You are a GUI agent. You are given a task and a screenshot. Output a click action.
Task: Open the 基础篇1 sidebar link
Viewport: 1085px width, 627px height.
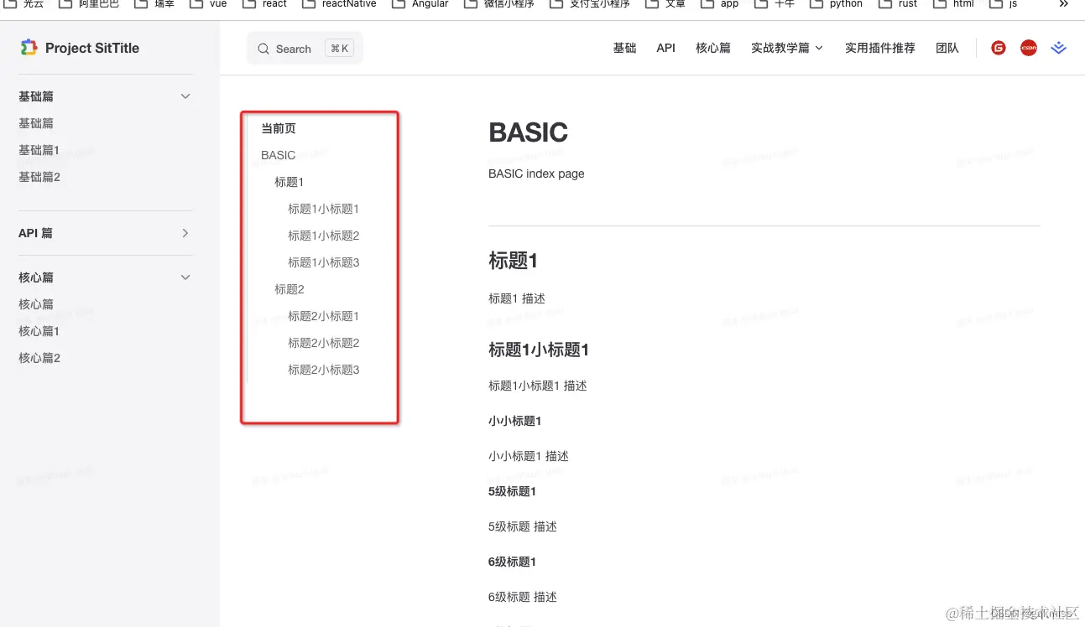(39, 150)
